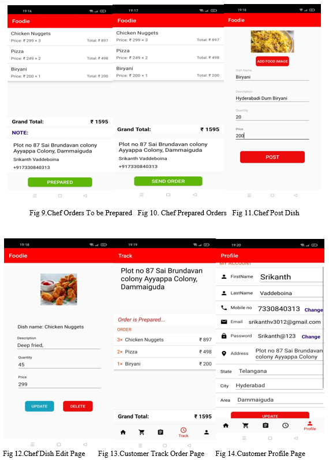The height and width of the screenshot is (460, 329).
Task: Open person profile icon on Track page
Action: coord(206,432)
